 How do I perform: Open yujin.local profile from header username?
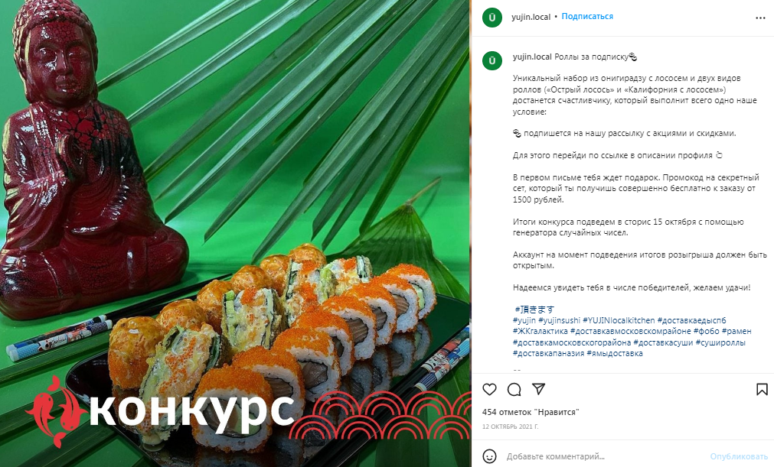pos(531,17)
